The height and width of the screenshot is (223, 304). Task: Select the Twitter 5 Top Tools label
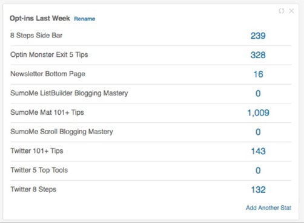click(x=39, y=170)
